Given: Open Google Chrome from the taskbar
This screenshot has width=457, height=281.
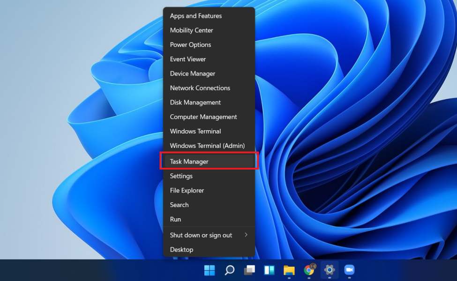Looking at the screenshot, I should [x=309, y=270].
